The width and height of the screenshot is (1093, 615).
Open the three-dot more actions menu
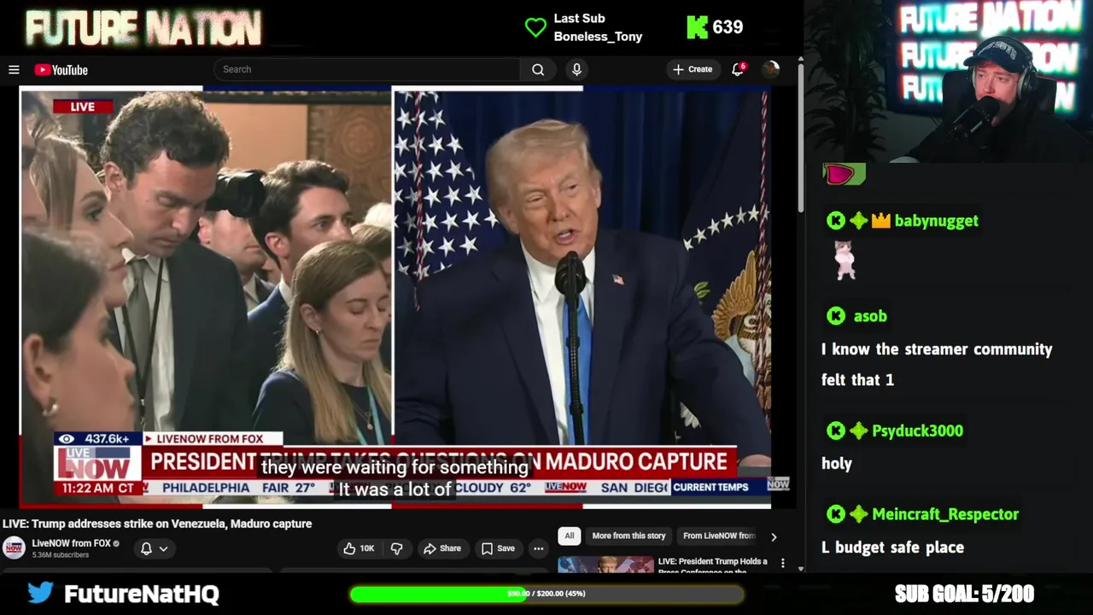538,548
